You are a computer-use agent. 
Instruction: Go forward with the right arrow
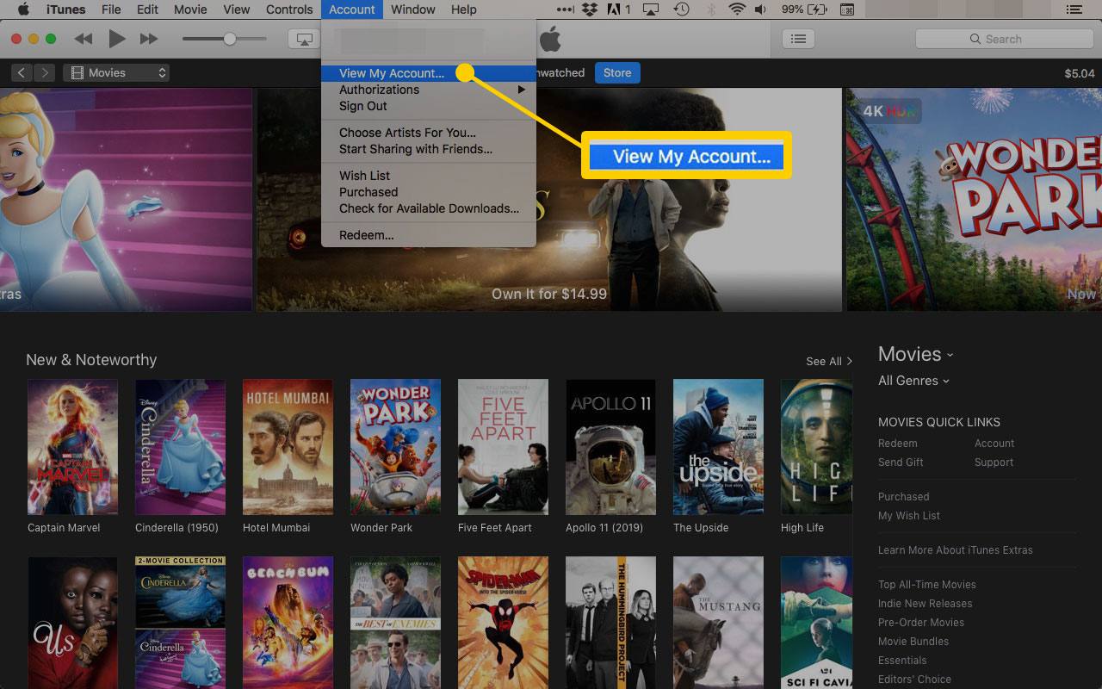point(44,73)
